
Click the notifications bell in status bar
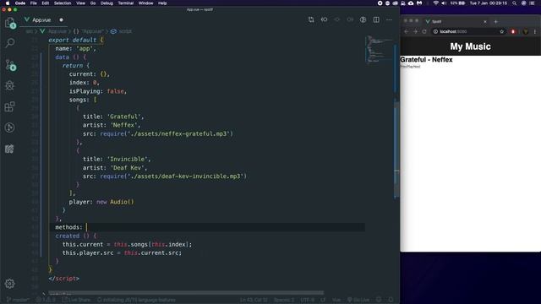click(391, 300)
